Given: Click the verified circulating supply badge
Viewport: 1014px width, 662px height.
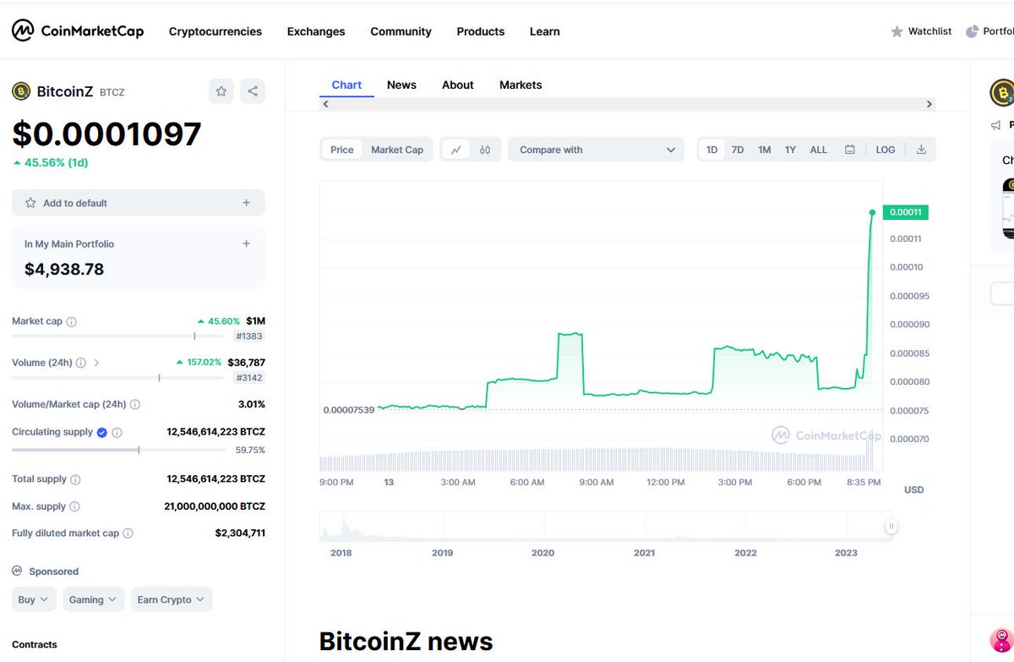Looking at the screenshot, I should 102,432.
